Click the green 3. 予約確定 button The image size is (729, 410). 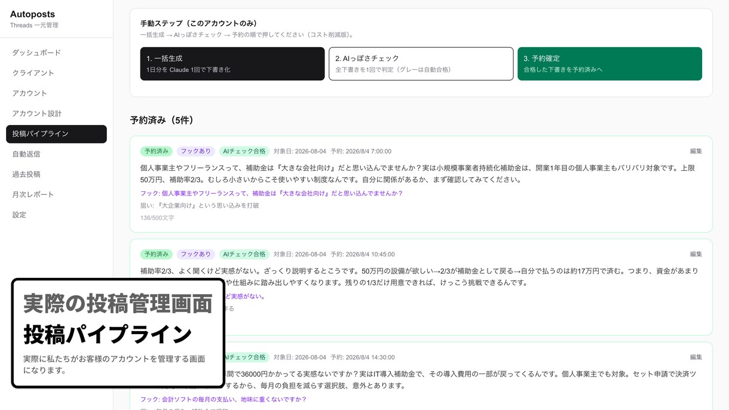pyautogui.click(x=609, y=64)
